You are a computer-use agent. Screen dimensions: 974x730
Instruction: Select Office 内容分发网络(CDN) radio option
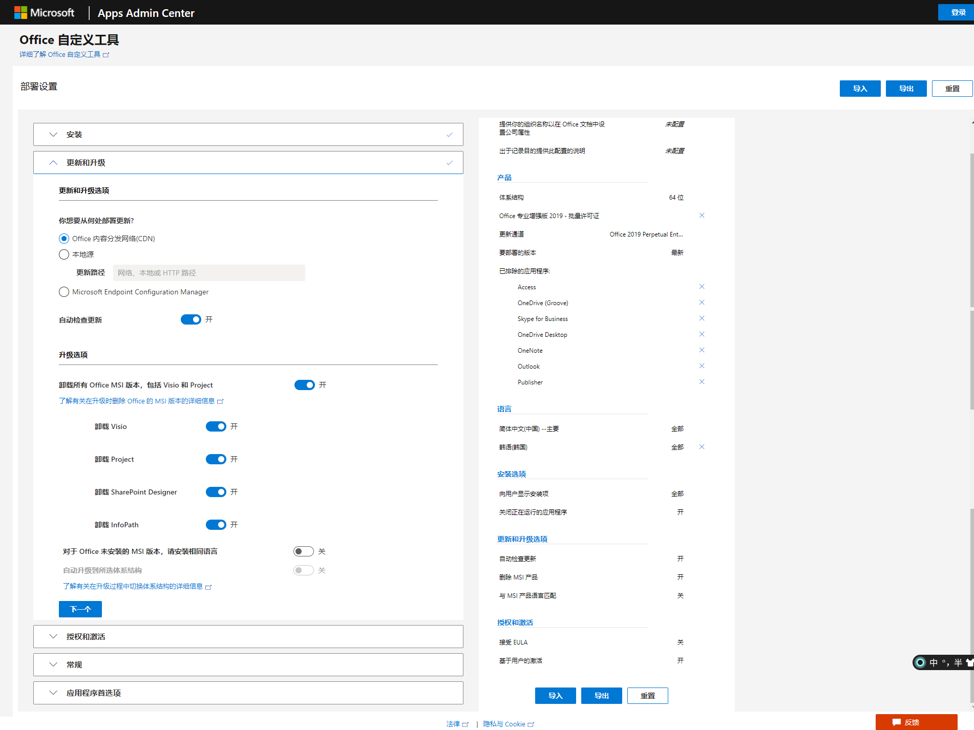(x=64, y=239)
